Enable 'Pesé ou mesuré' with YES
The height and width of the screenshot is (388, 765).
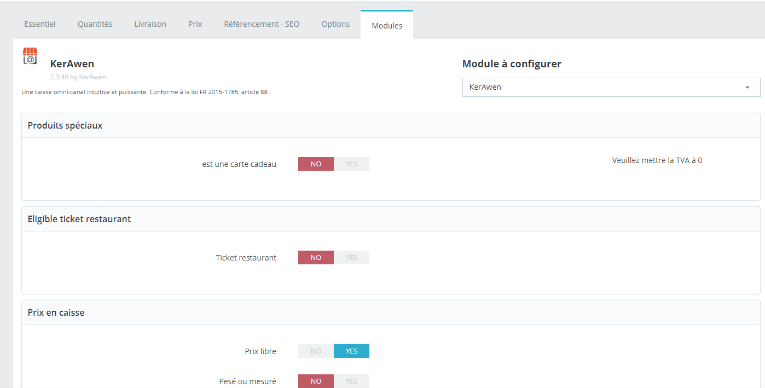[351, 381]
